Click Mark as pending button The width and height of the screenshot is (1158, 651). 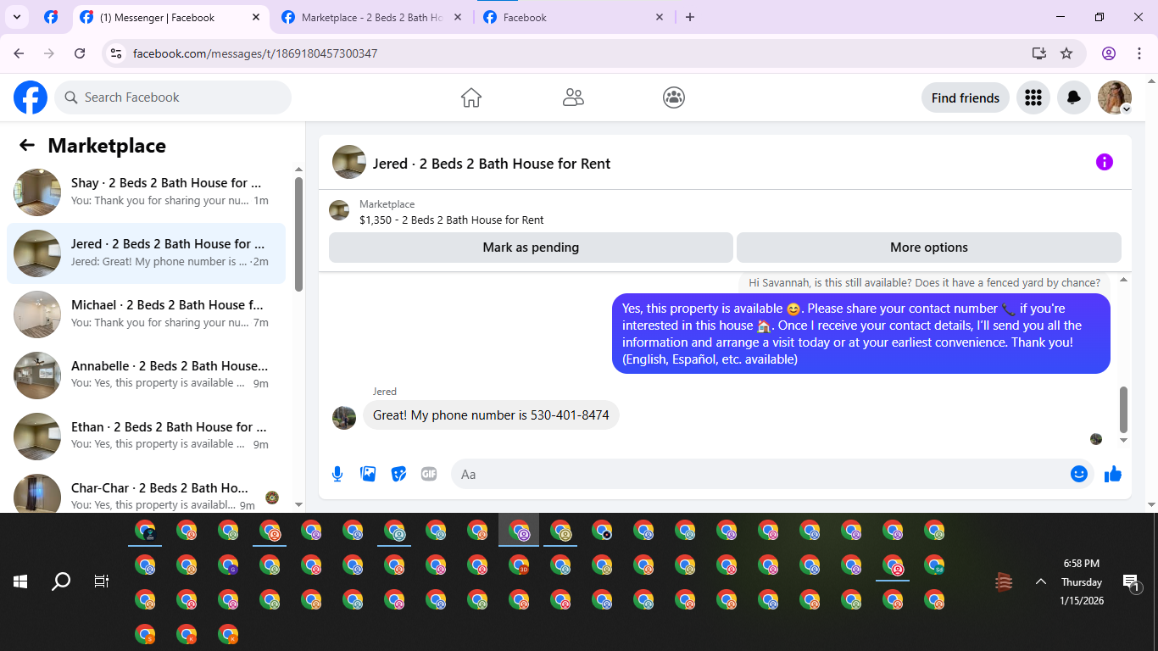tap(531, 248)
